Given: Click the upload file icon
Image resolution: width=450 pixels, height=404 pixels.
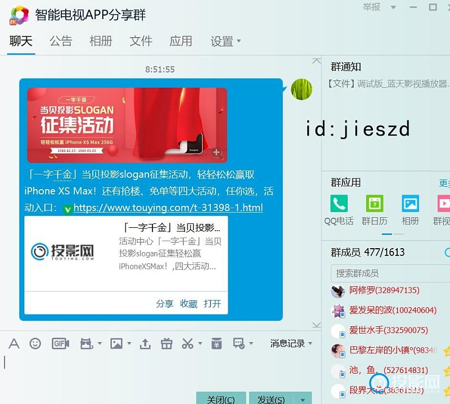Looking at the screenshot, I should click(145, 343).
